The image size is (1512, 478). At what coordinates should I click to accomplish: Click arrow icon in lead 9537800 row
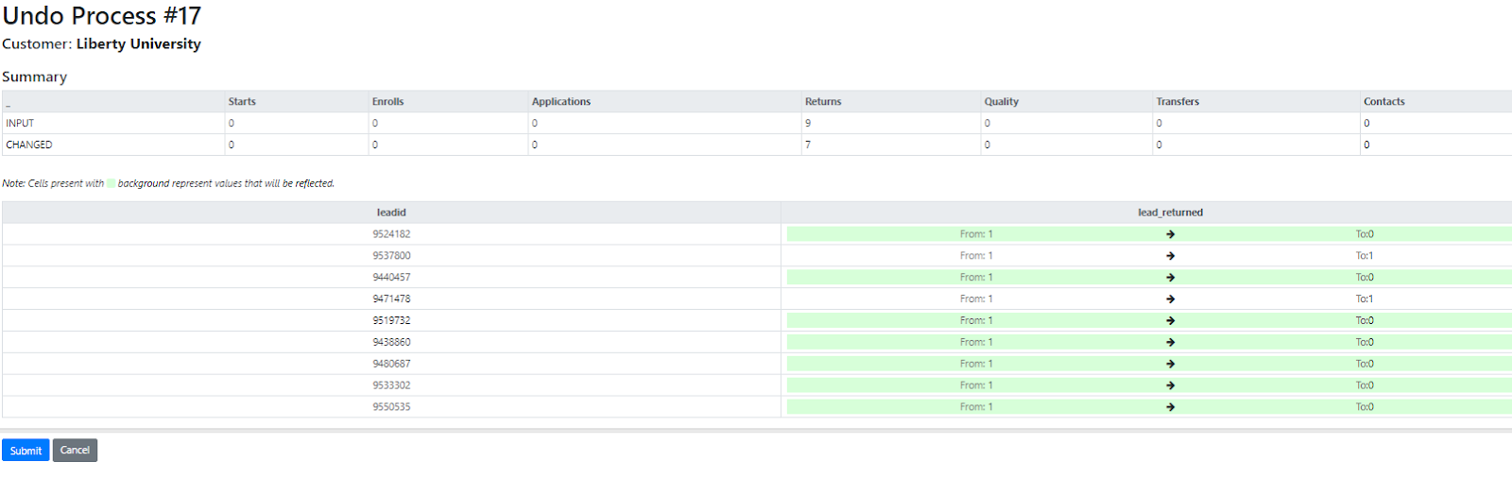[1170, 256]
